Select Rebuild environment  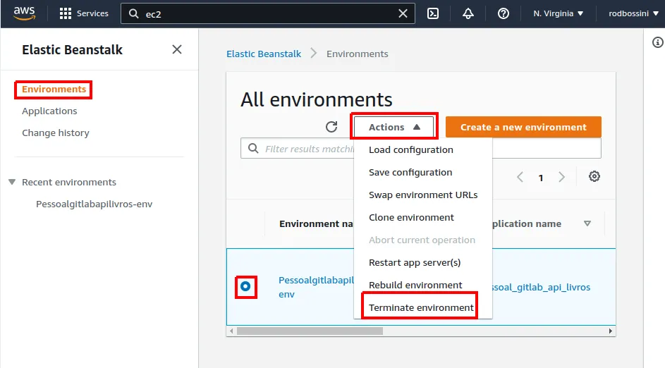[x=415, y=285]
